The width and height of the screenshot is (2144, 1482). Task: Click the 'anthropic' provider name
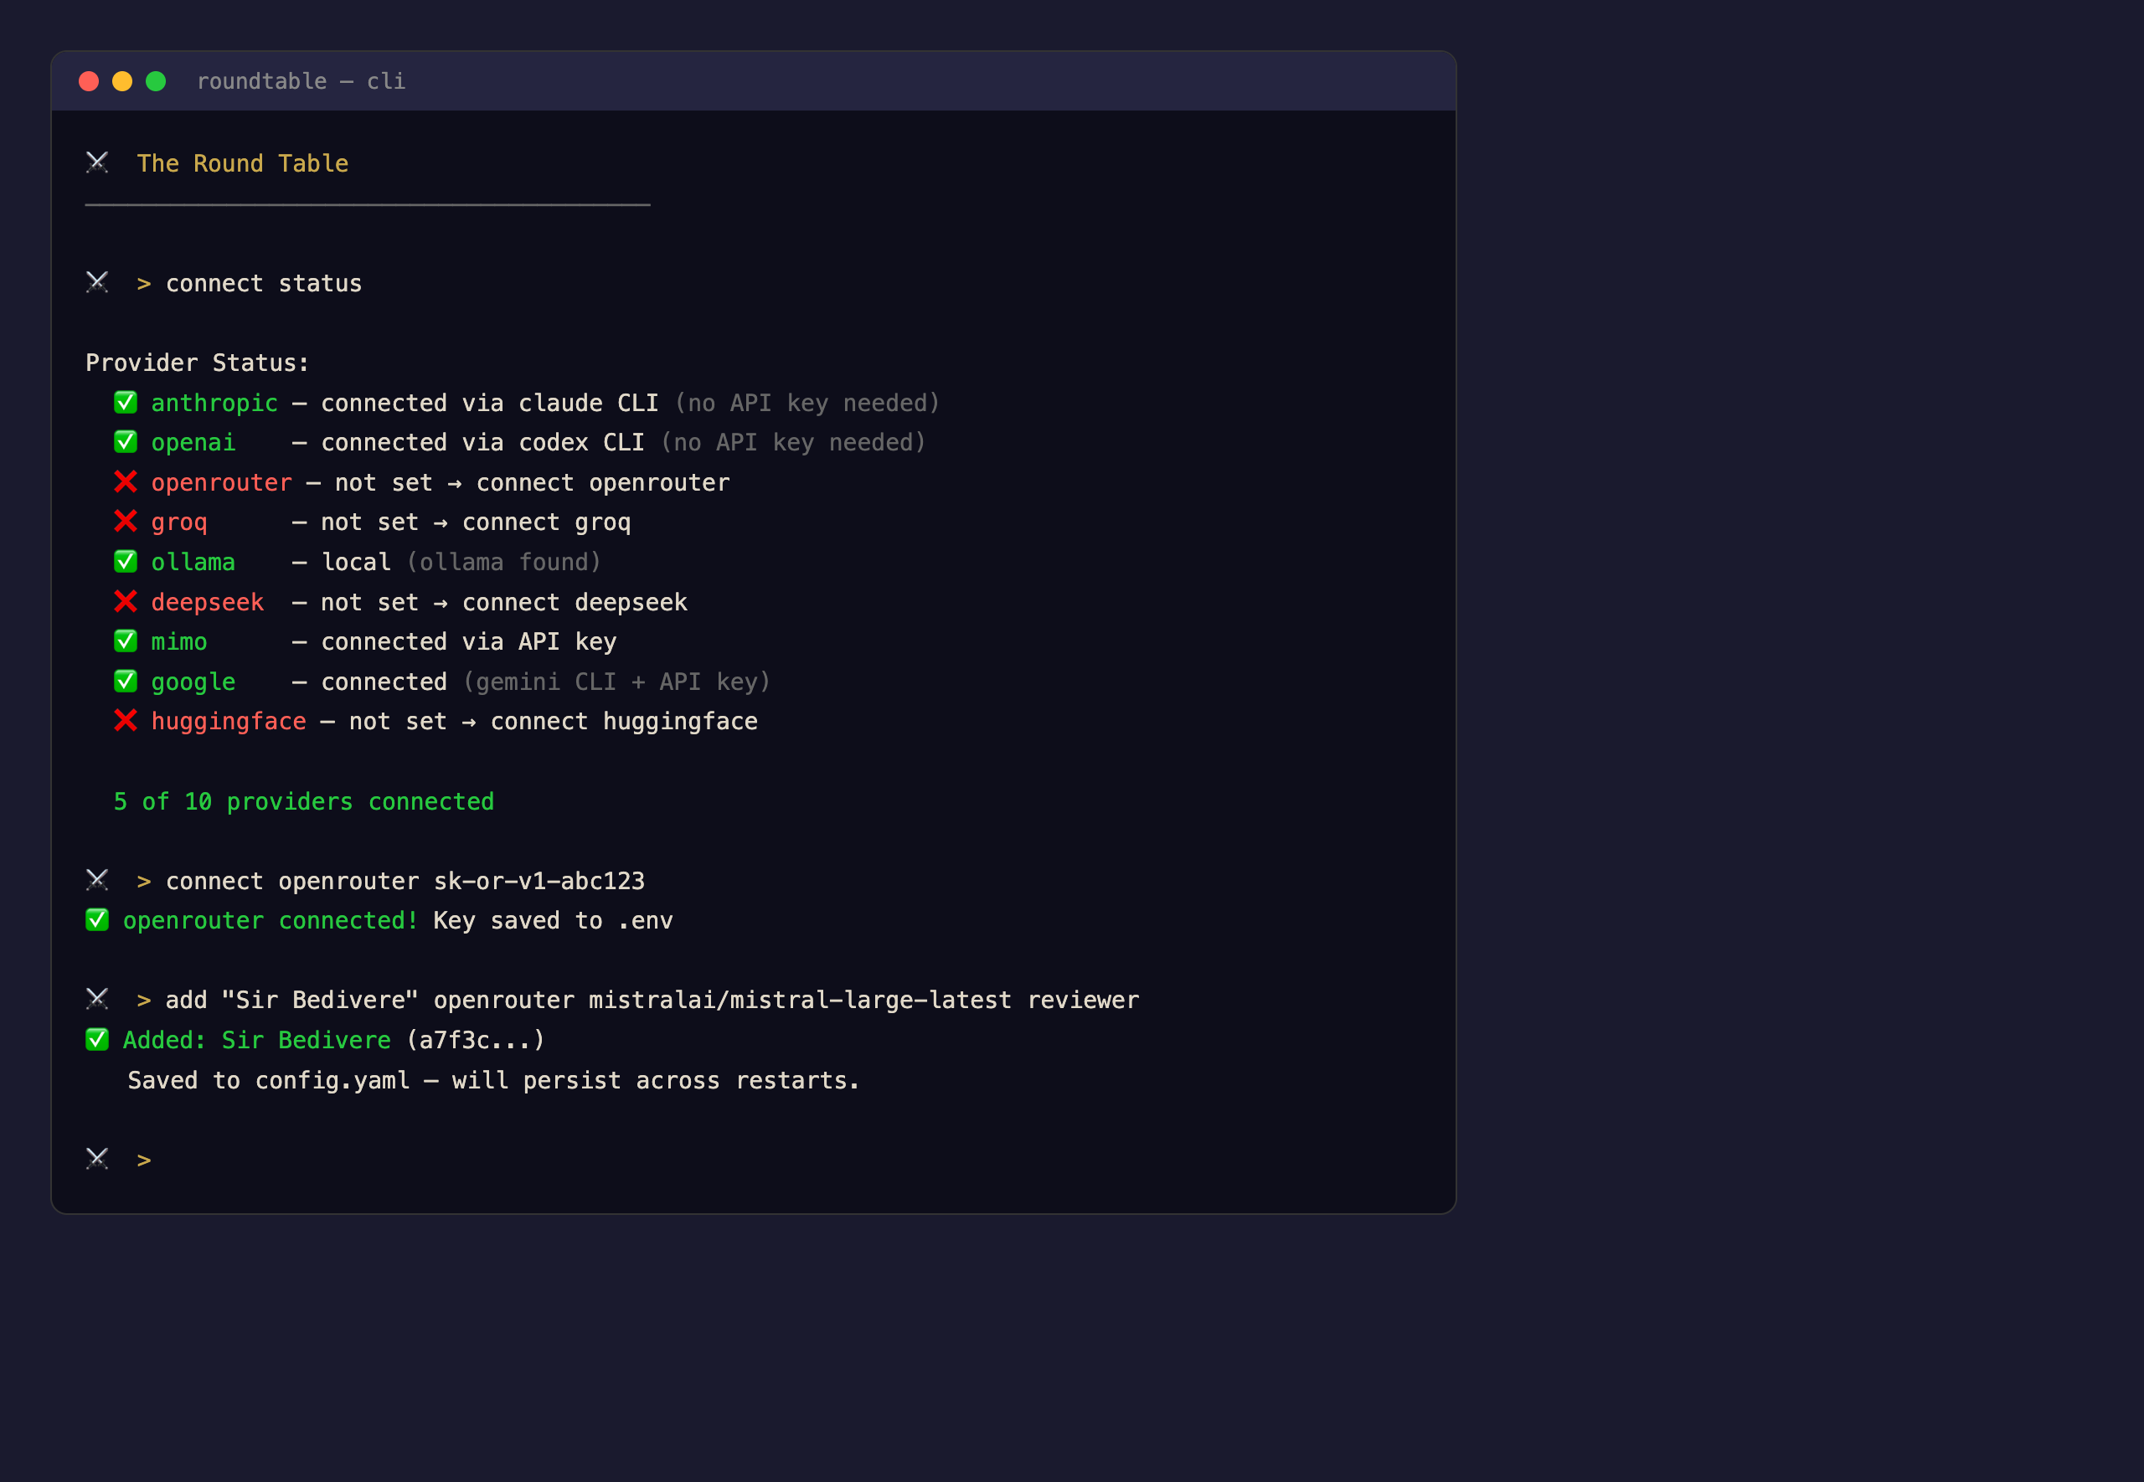[214, 403]
